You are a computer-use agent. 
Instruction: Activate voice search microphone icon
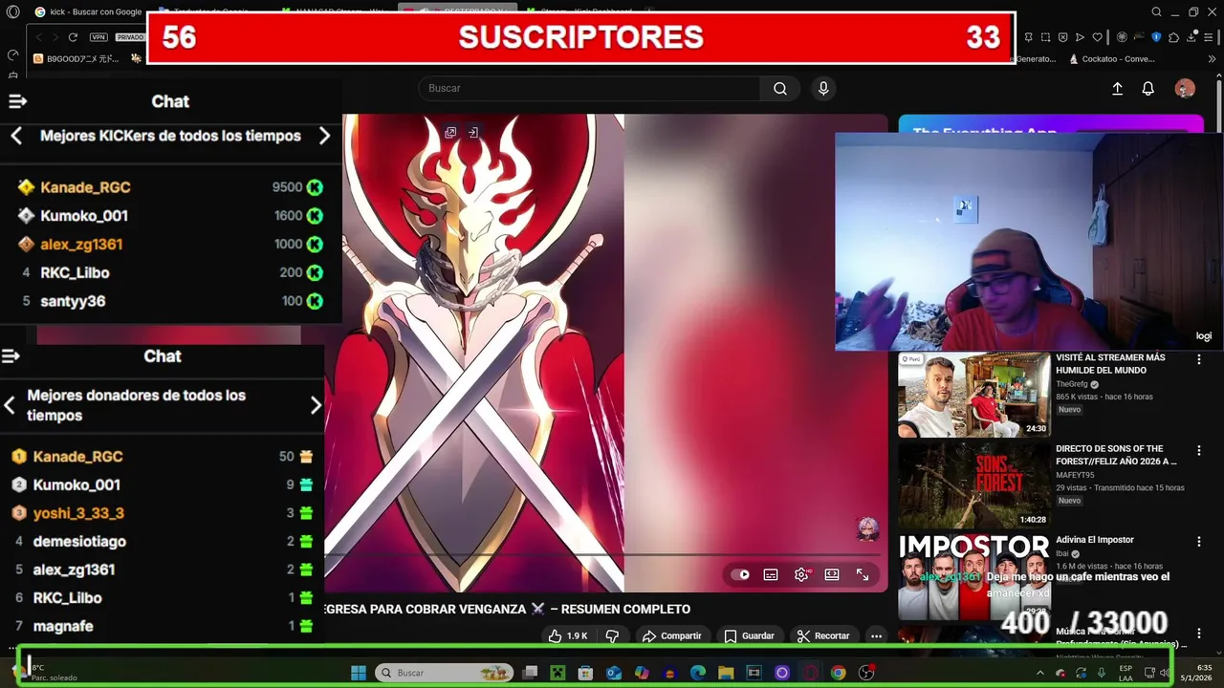(823, 88)
